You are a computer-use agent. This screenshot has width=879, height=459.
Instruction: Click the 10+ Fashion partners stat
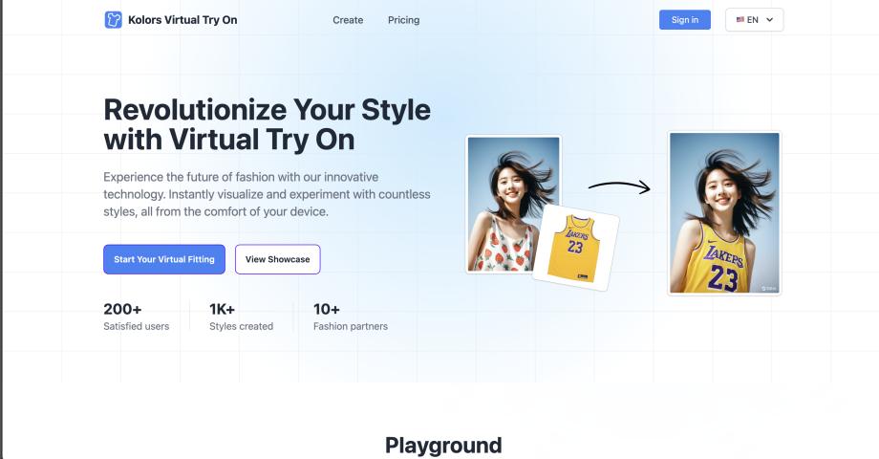[350, 317]
